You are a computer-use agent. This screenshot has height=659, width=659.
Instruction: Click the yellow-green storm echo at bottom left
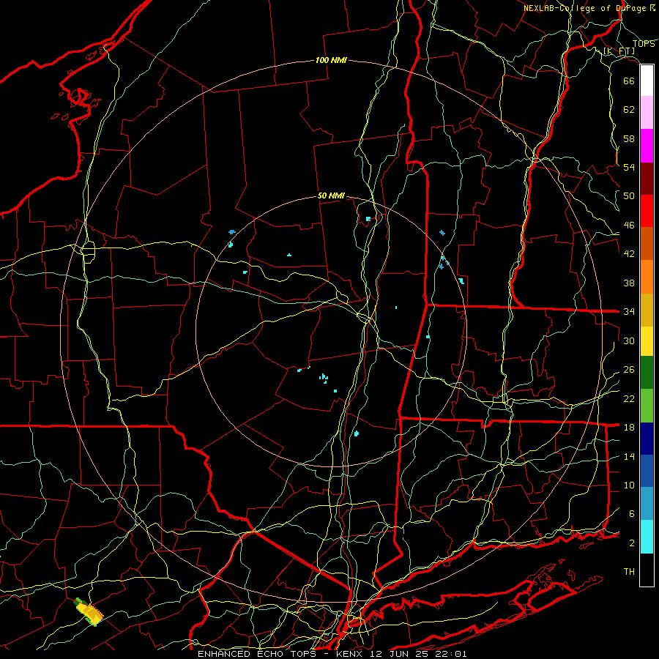coord(89,612)
